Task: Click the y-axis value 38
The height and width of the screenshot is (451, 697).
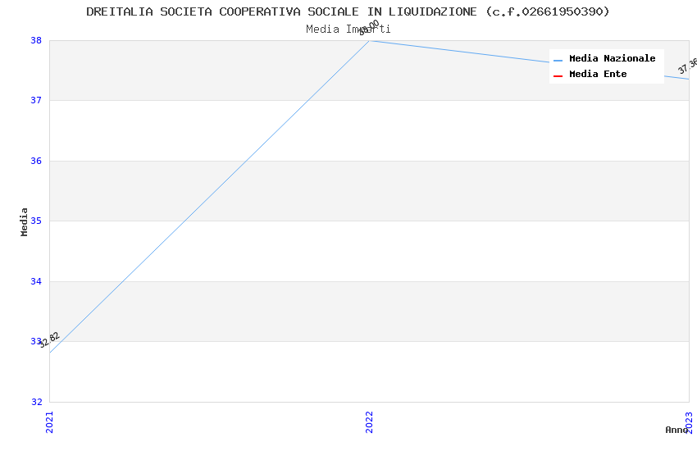Action: pyautogui.click(x=36, y=40)
